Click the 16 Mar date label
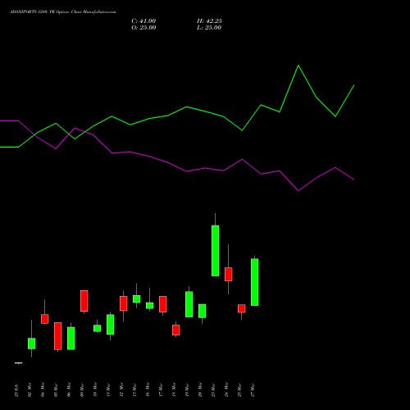 tap(148, 389)
